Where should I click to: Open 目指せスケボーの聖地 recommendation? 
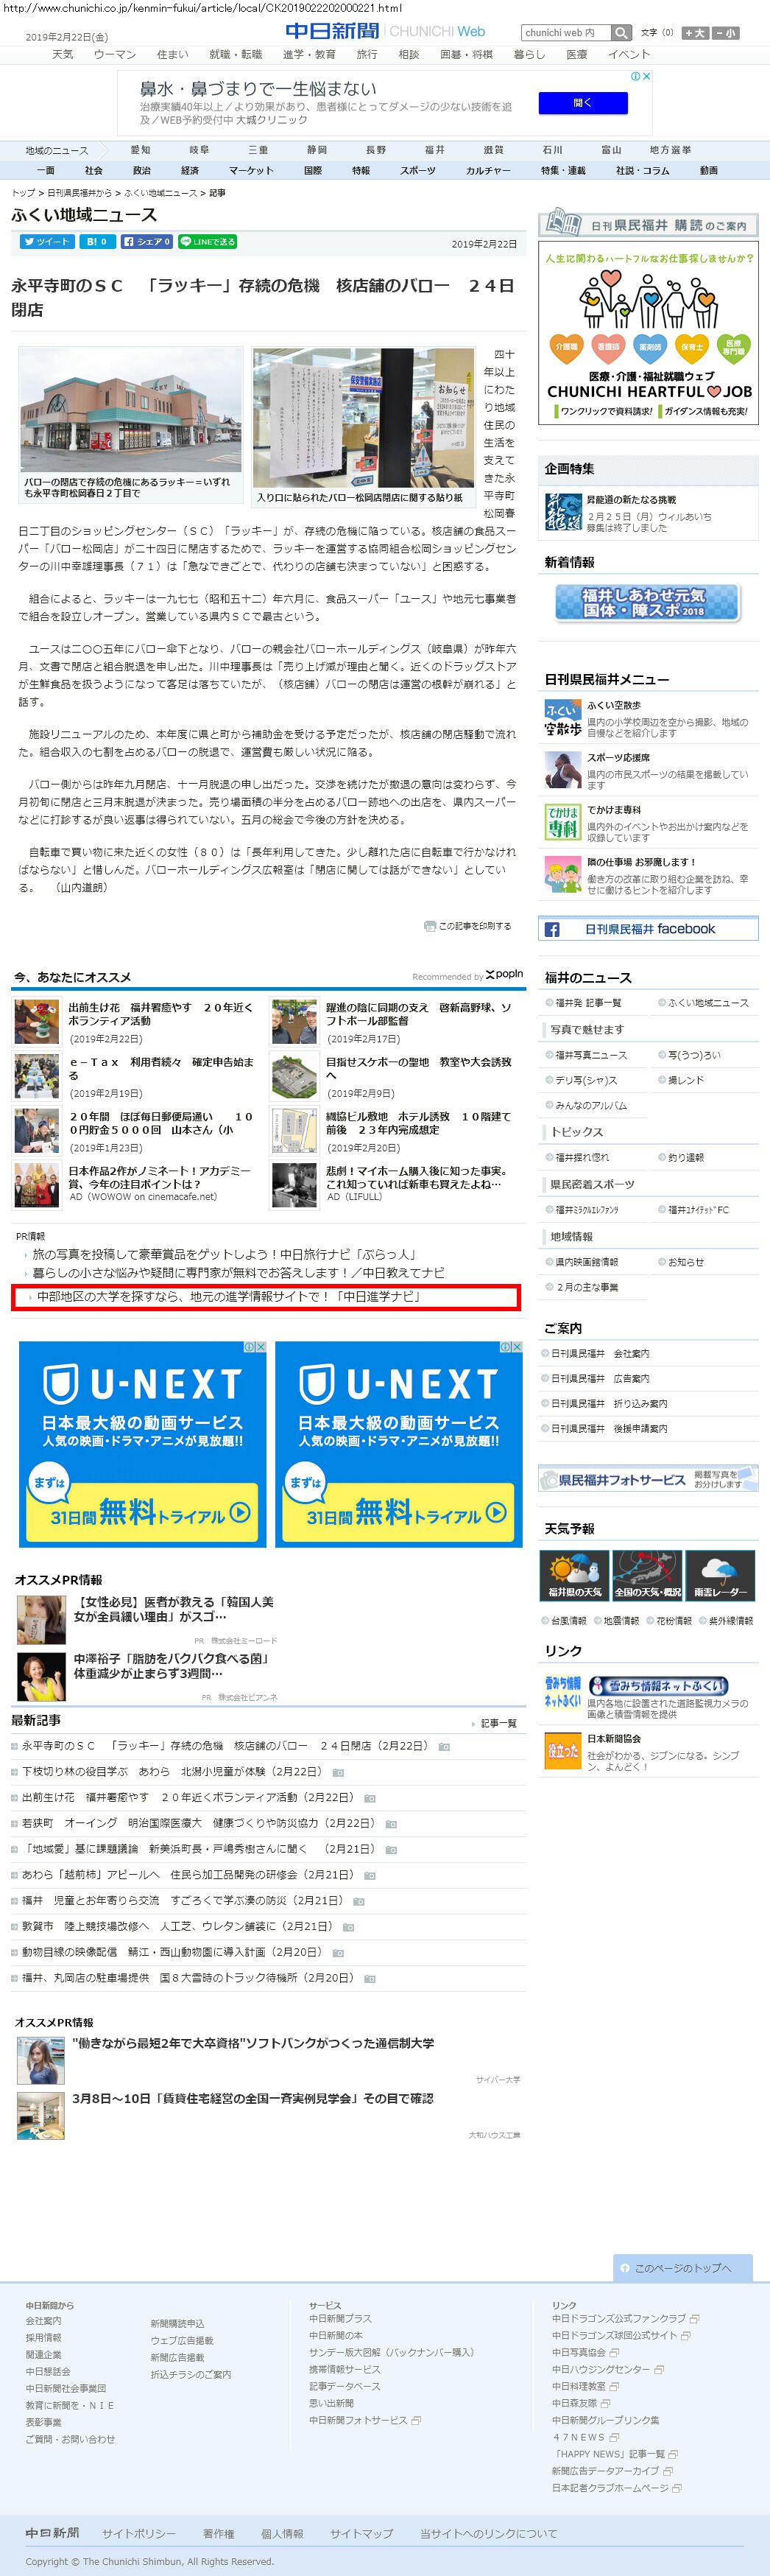pyautogui.click(x=420, y=1068)
